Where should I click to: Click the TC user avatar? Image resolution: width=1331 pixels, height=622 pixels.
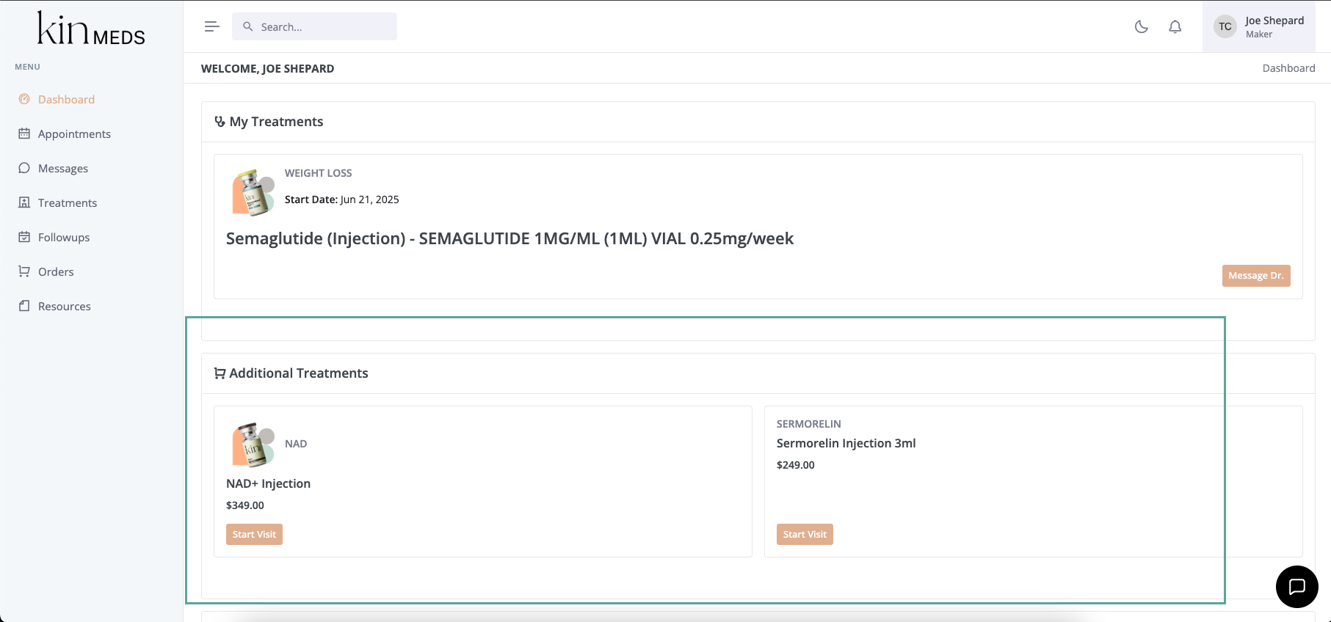pos(1225,27)
